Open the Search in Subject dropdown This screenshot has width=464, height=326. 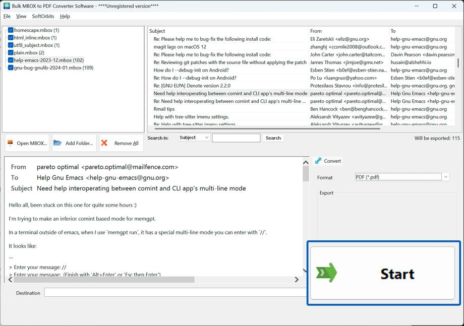tap(194, 138)
